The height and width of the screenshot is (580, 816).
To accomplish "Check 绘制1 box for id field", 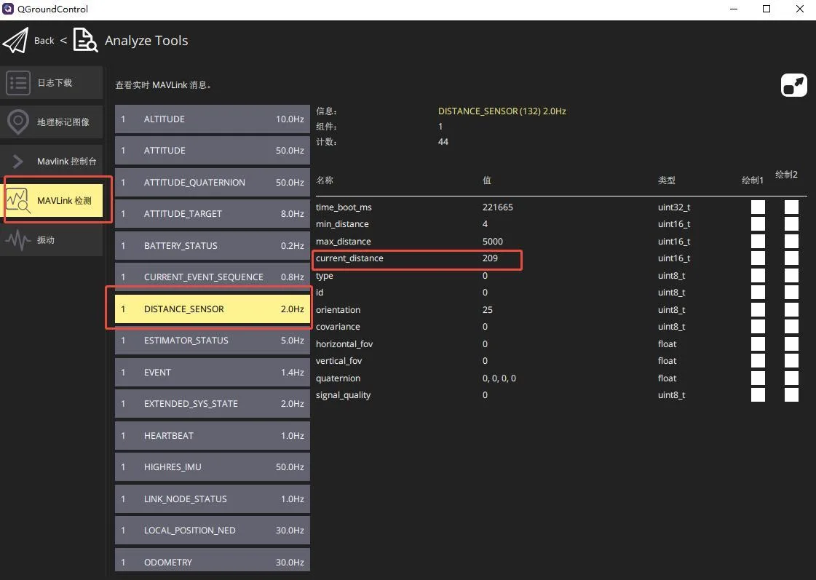I will click(758, 293).
